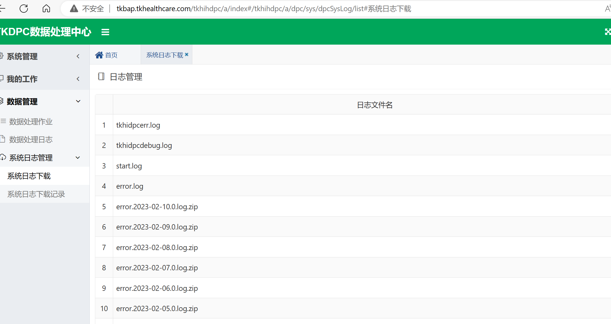Collapse the 数据管理 chevron
This screenshot has width=611, height=324.
(x=78, y=101)
